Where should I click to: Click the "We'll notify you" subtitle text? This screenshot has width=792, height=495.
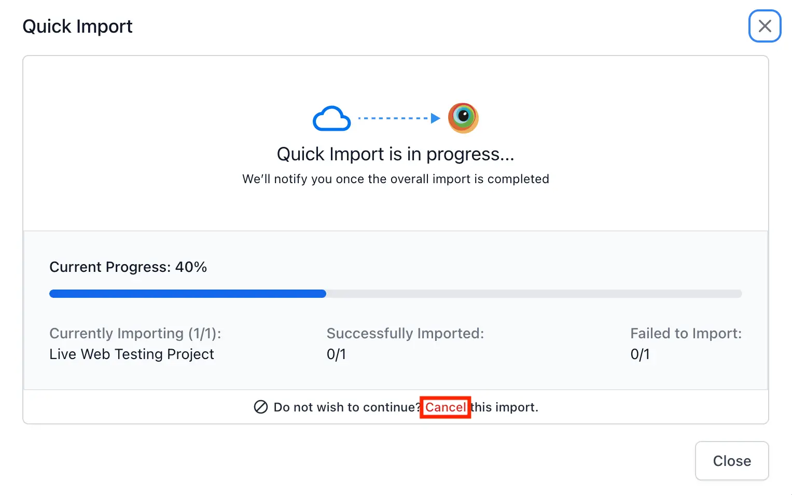[395, 179]
